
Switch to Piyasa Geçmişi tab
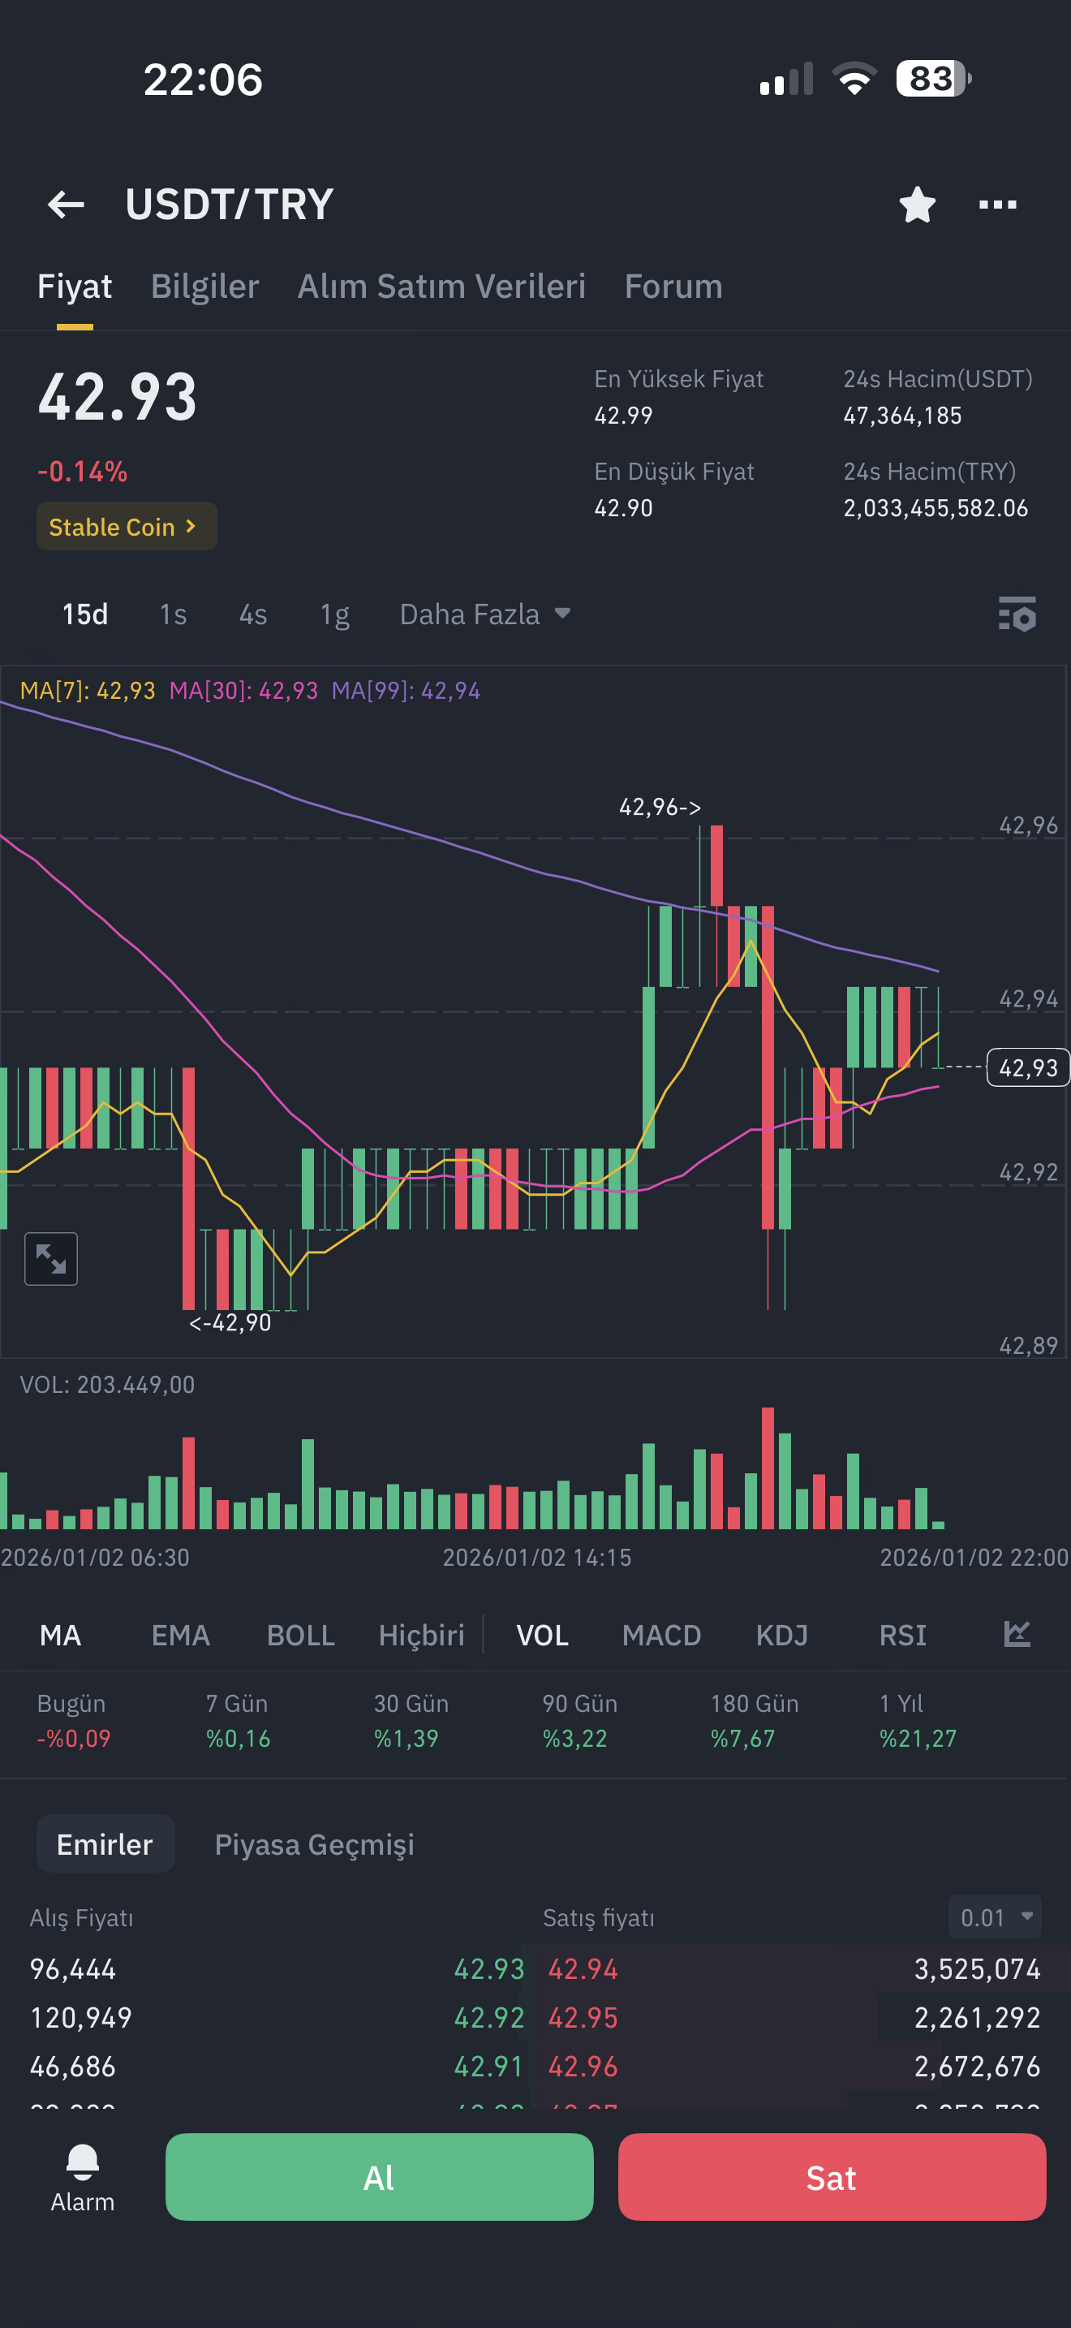click(314, 1844)
